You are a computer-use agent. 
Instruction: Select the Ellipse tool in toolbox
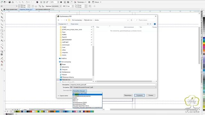[2, 34]
